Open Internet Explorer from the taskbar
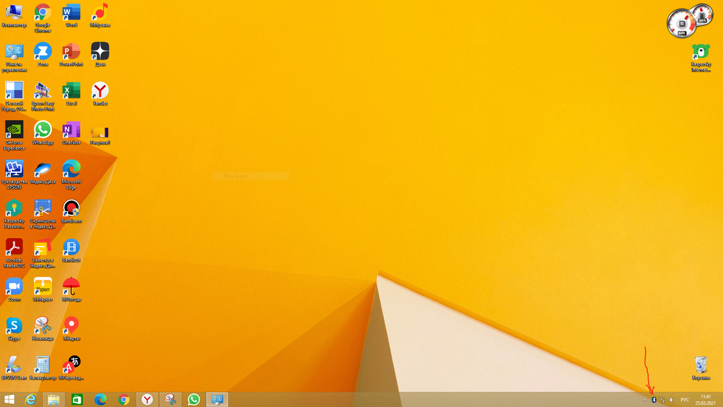This screenshot has width=723, height=407. 30,399
